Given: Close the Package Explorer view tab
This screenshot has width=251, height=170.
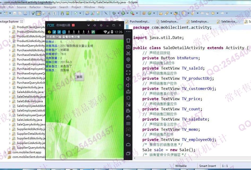Looking at the screenshot, I should pos(21,22).
